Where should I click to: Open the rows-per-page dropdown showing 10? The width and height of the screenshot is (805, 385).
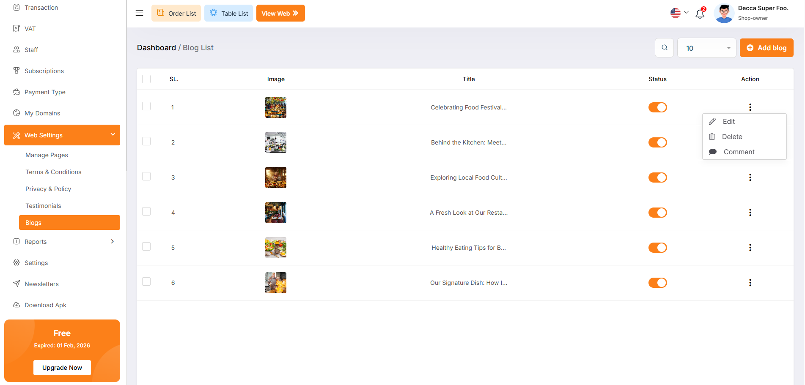tap(706, 48)
